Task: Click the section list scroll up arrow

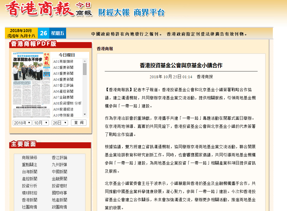Action: pos(85,61)
